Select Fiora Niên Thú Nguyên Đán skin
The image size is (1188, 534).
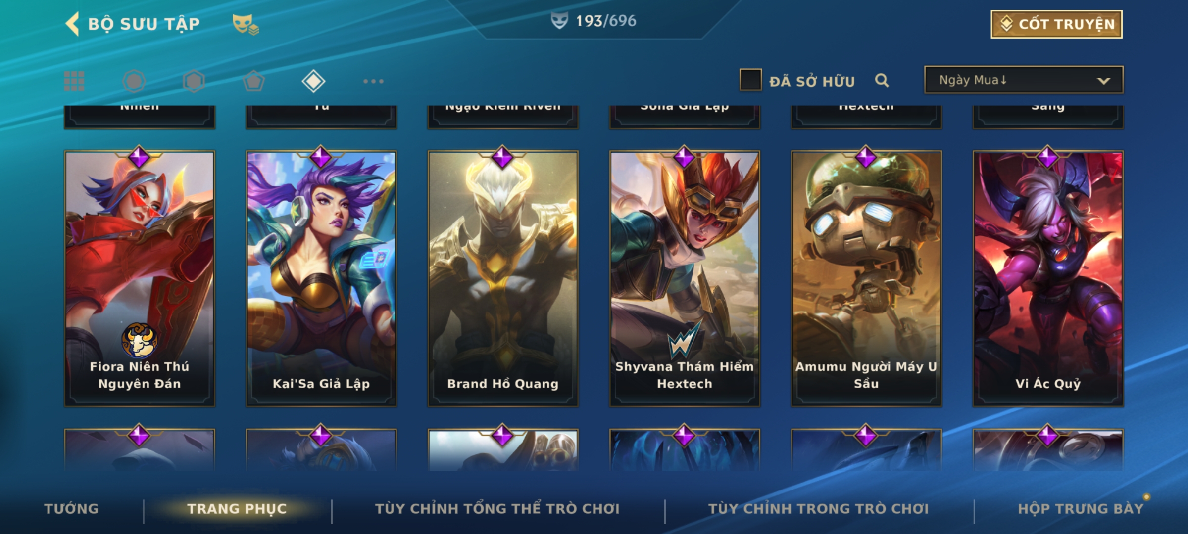click(x=140, y=279)
